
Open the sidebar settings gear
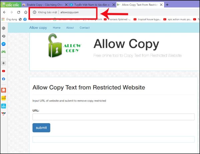[4, 28]
